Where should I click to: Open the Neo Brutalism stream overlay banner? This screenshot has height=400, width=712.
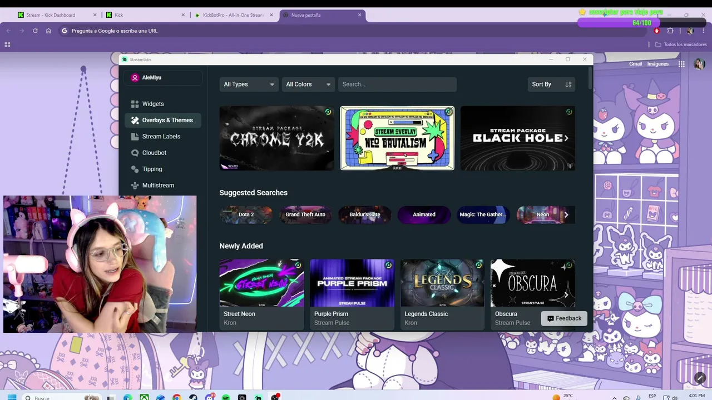coord(397,138)
